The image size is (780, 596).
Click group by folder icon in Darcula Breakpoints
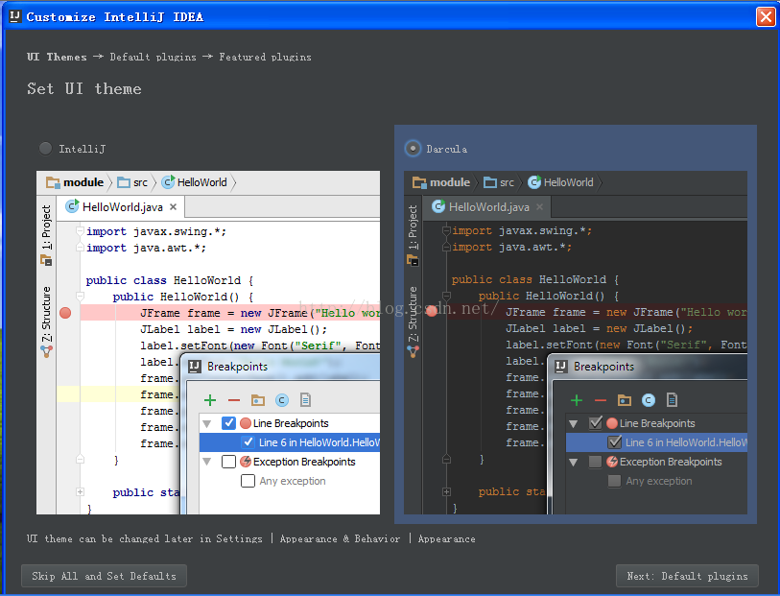pyautogui.click(x=625, y=400)
